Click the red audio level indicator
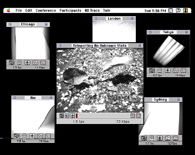 point(77,116)
